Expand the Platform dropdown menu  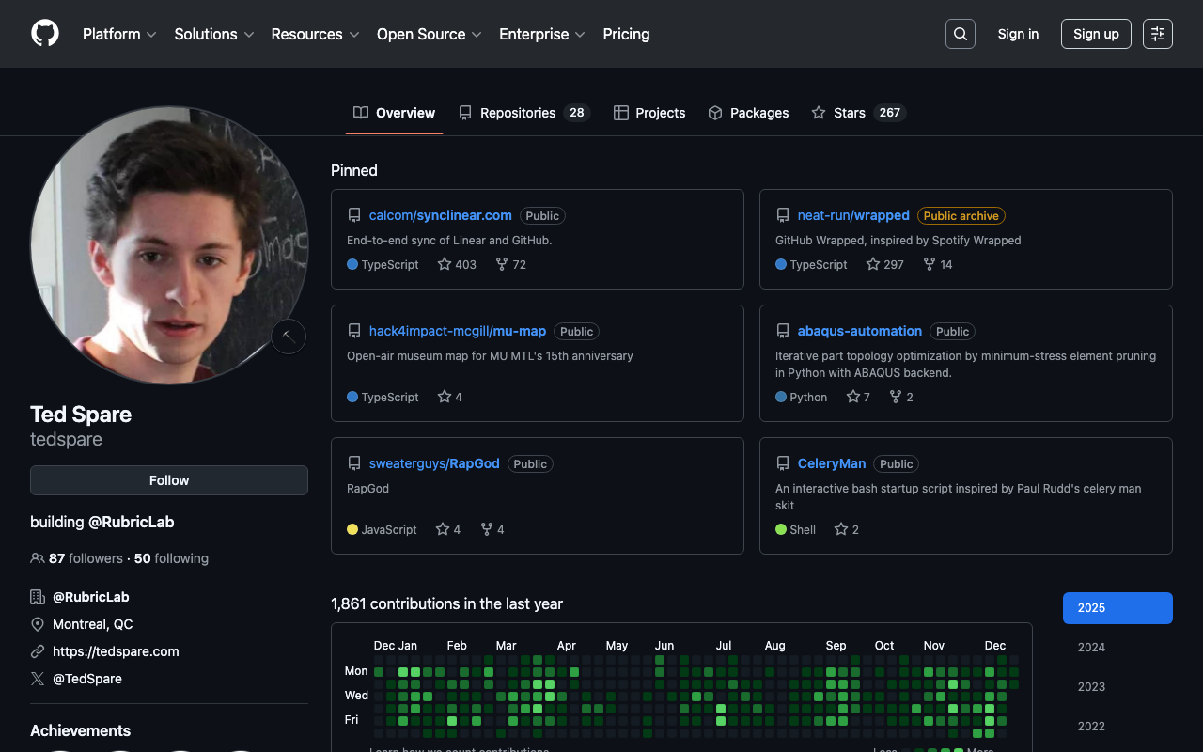tap(119, 34)
